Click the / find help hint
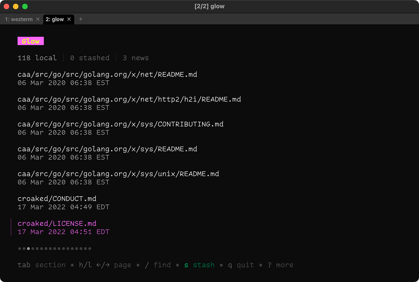 [x=158, y=265]
